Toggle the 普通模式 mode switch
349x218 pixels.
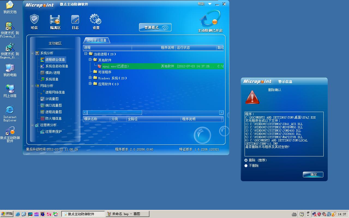(x=155, y=28)
